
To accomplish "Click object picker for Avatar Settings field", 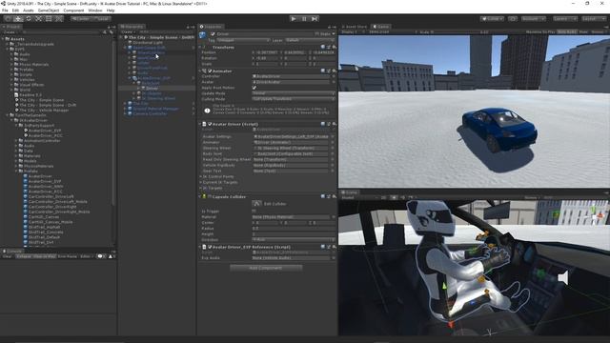I will click(x=333, y=136).
